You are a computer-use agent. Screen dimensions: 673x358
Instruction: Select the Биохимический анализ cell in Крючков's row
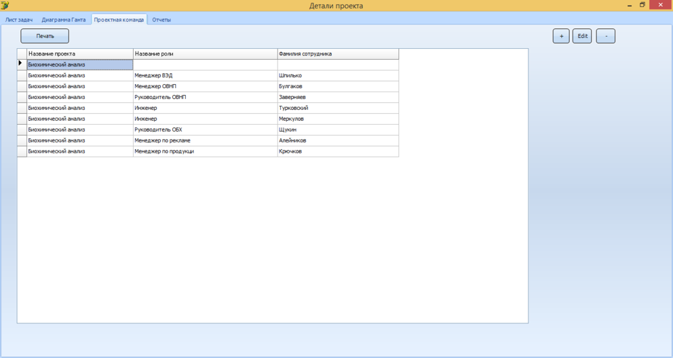(80, 151)
